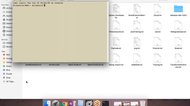190x106 pixels.
Task: Select the JavaTraining.txt file icon
Action: pyautogui.click(x=137, y=25)
